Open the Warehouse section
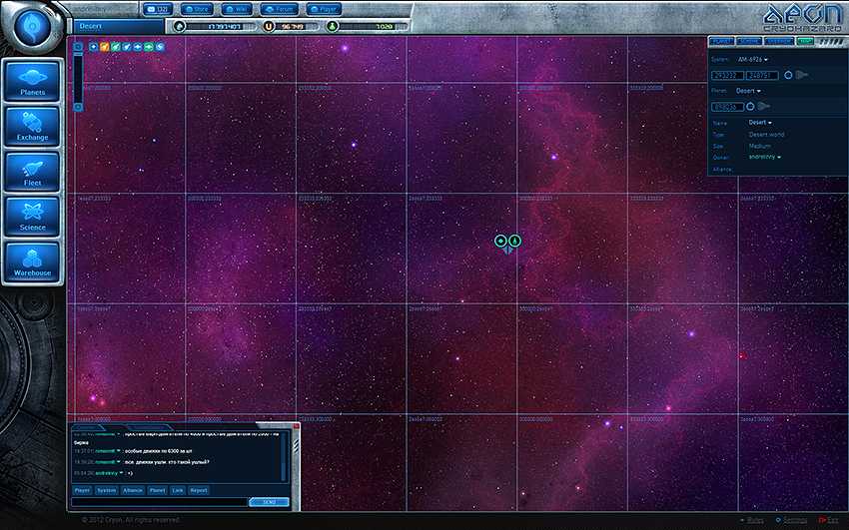849x530 pixels. 33,262
